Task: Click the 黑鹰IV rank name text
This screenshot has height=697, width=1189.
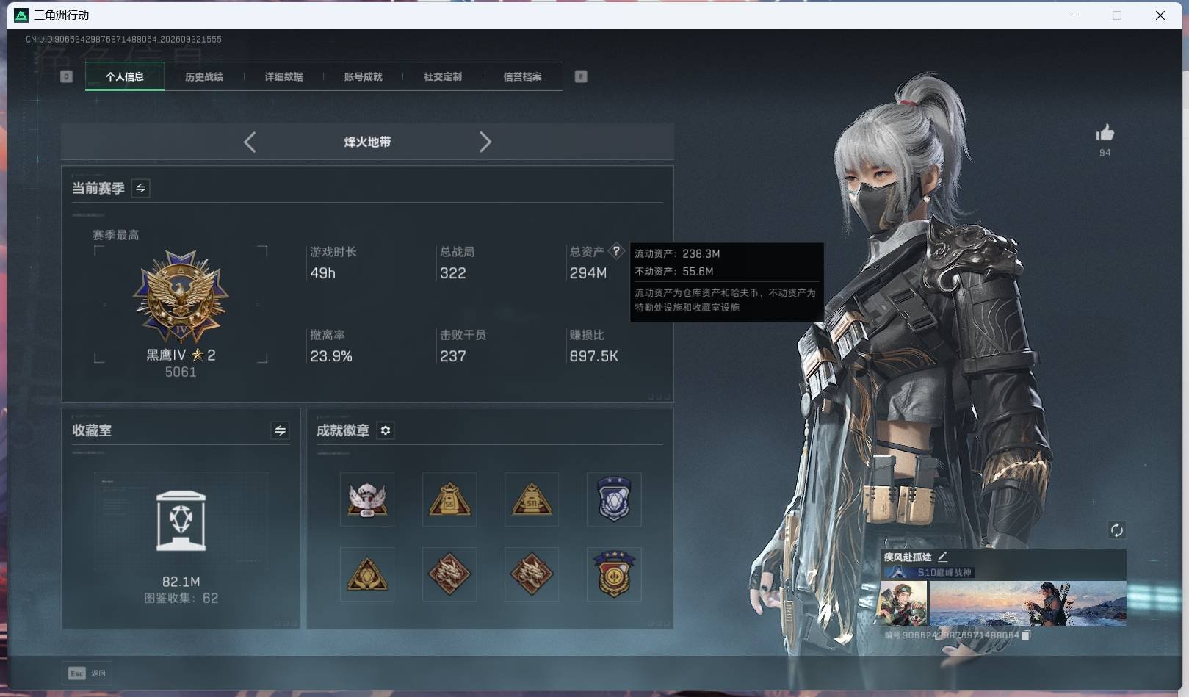Action: coord(166,355)
